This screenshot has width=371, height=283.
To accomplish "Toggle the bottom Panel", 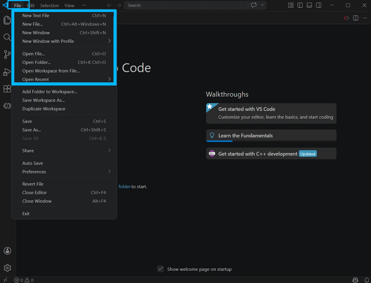I will (x=309, y=5).
